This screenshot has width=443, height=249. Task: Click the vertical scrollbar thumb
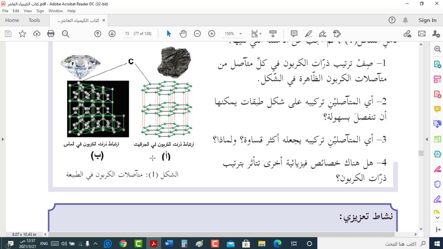click(x=421, y=153)
